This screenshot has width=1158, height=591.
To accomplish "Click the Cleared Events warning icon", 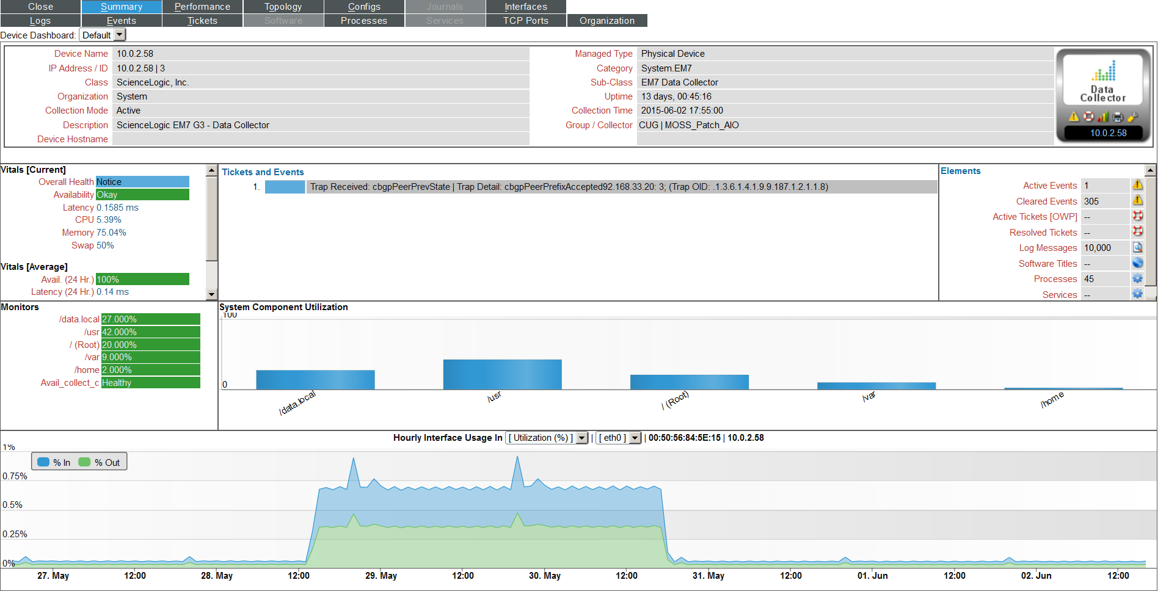I will point(1138,200).
